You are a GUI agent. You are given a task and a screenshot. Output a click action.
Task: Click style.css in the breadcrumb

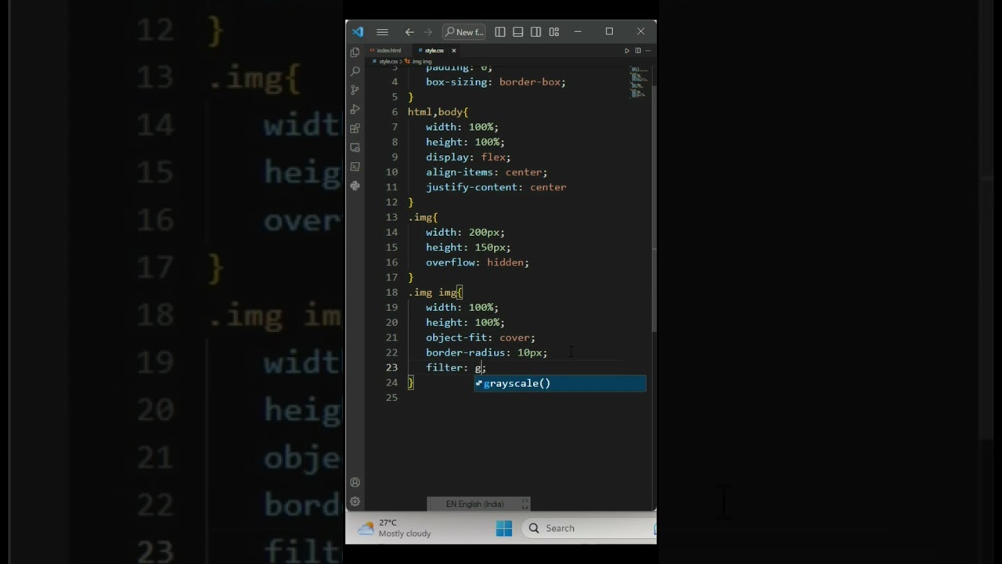pos(387,61)
